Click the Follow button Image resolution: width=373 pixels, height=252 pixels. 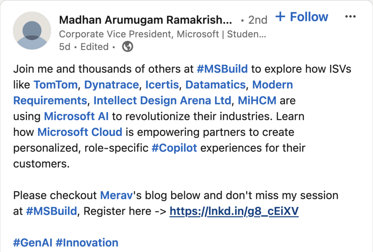click(302, 17)
